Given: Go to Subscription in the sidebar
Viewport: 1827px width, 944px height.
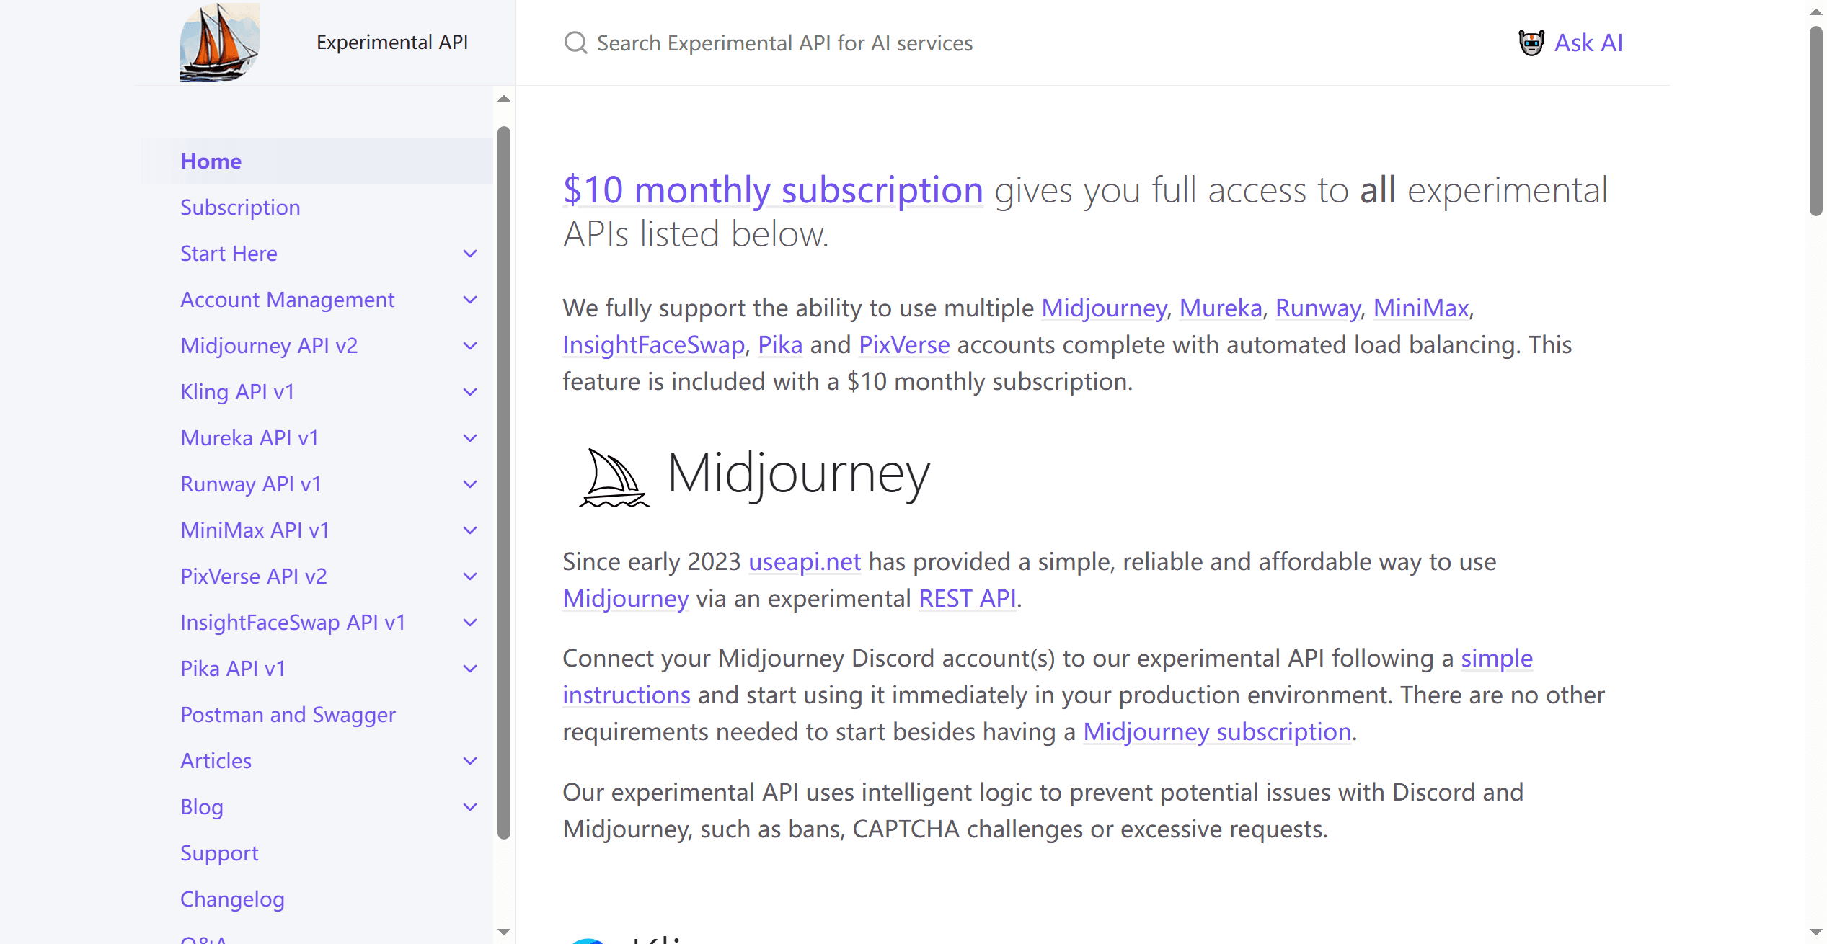Looking at the screenshot, I should pyautogui.click(x=240, y=208).
